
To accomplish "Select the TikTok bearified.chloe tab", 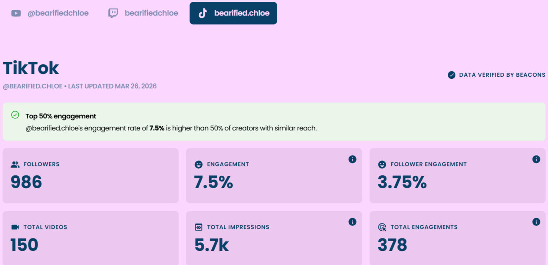I will [233, 13].
